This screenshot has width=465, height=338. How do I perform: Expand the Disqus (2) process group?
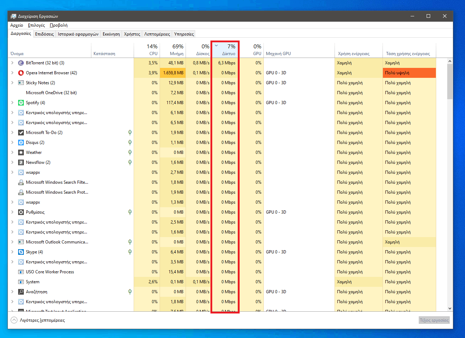point(12,143)
